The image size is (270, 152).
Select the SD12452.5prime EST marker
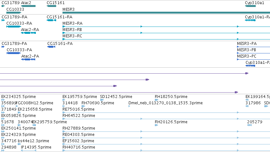click(x=102, y=100)
